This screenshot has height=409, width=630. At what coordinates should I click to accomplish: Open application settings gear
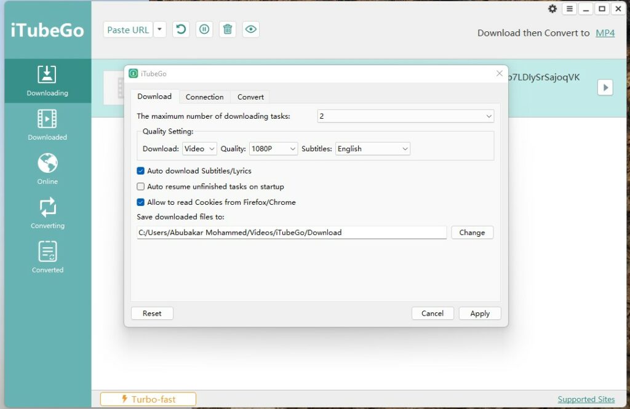552,9
